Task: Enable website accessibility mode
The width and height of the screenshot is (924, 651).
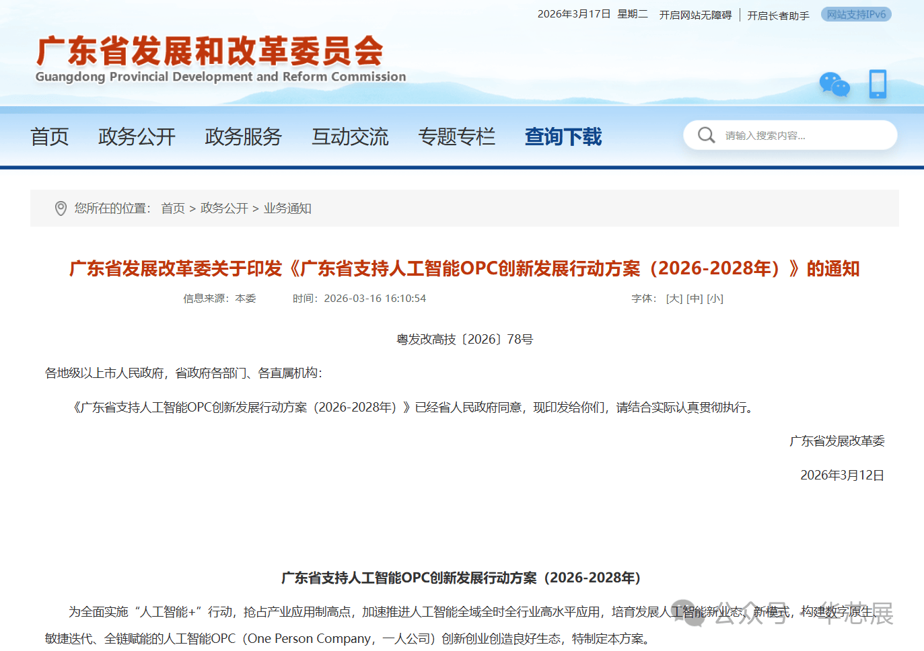Action: click(x=695, y=15)
